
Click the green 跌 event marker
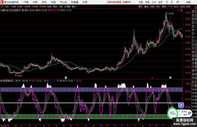(170, 78)
